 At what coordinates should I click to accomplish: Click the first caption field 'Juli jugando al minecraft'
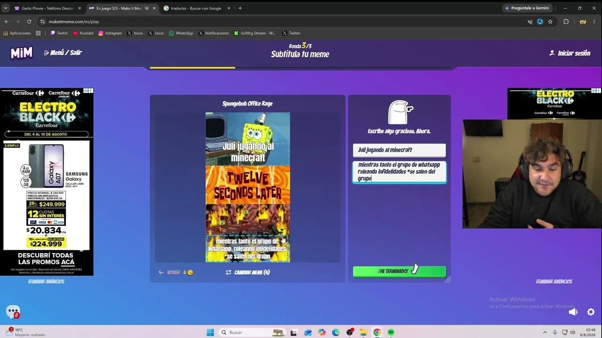(399, 150)
